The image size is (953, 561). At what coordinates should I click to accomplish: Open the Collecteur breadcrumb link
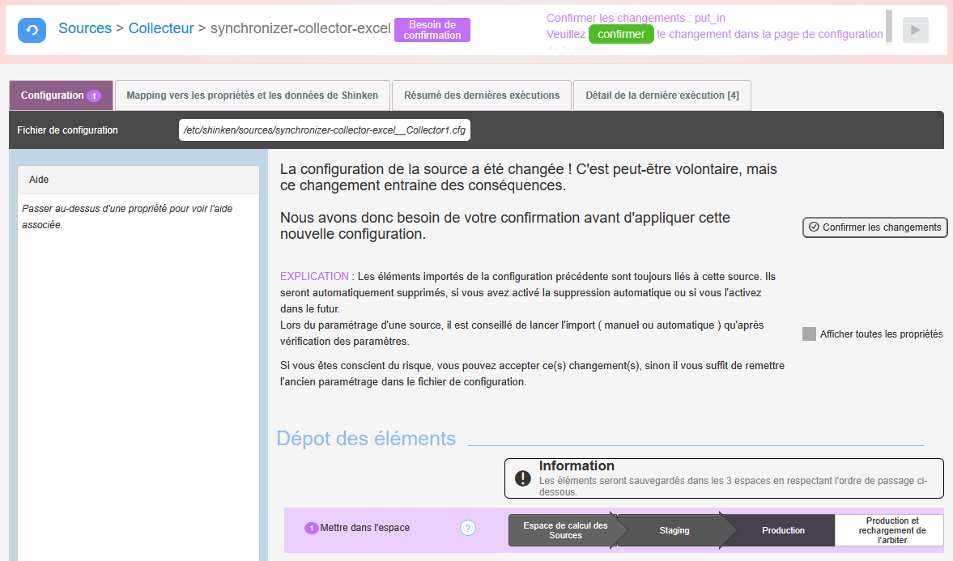[161, 28]
